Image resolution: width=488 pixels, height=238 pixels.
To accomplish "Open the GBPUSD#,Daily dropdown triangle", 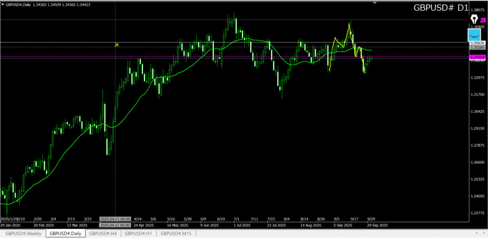I will click(2, 4).
